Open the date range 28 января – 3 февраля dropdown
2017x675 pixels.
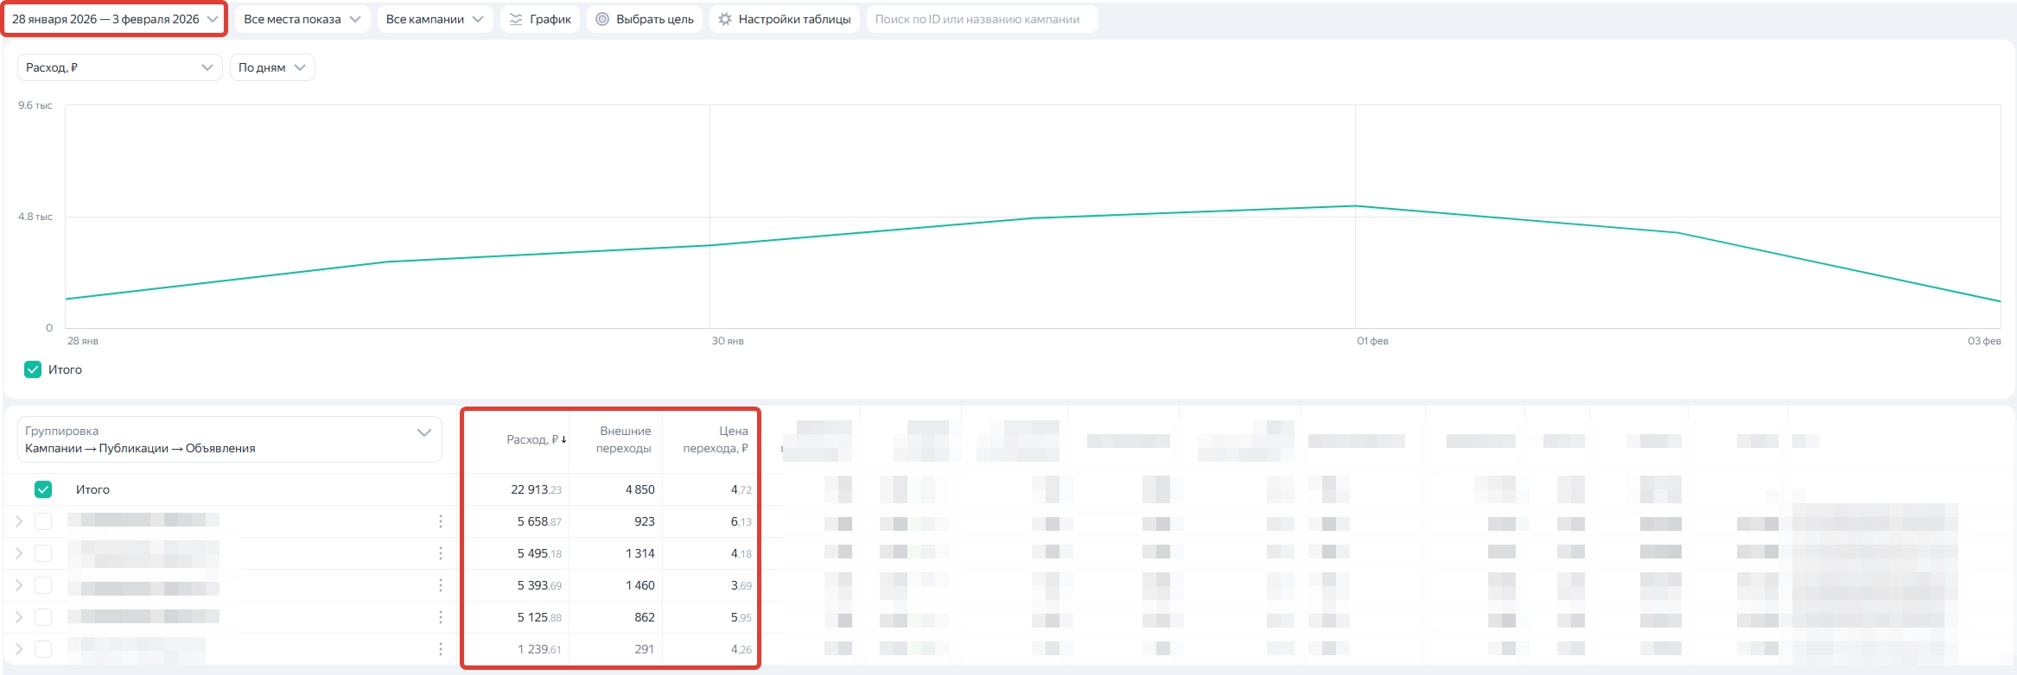(114, 19)
